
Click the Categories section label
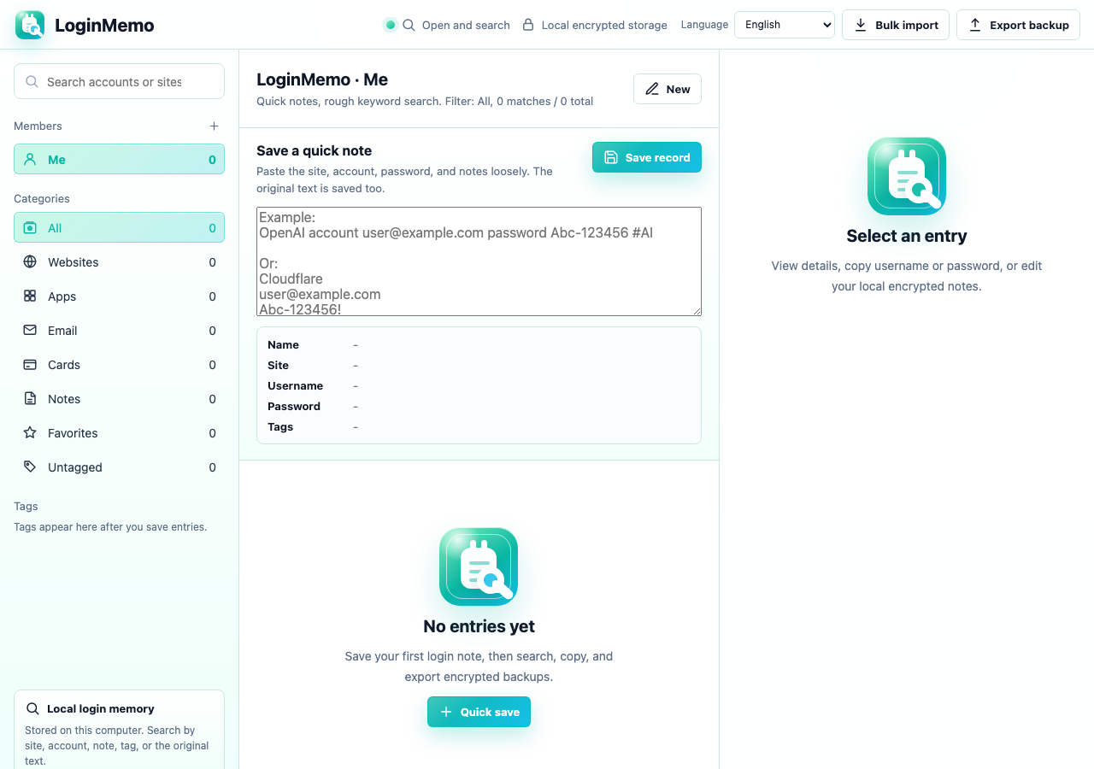pos(42,198)
